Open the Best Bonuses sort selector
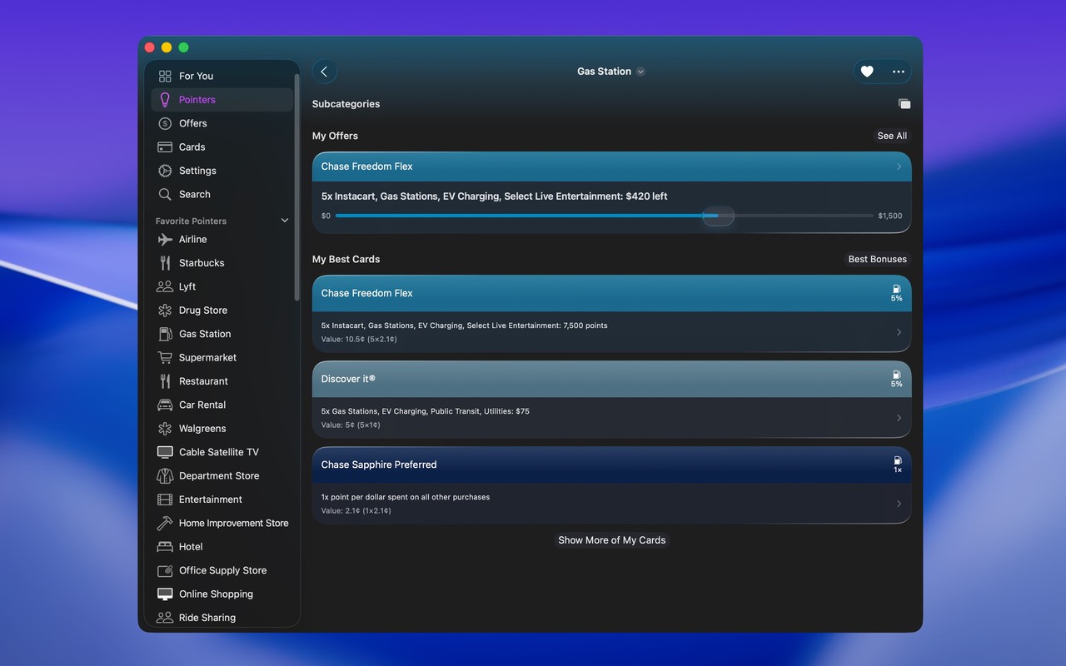The image size is (1066, 666). [877, 259]
